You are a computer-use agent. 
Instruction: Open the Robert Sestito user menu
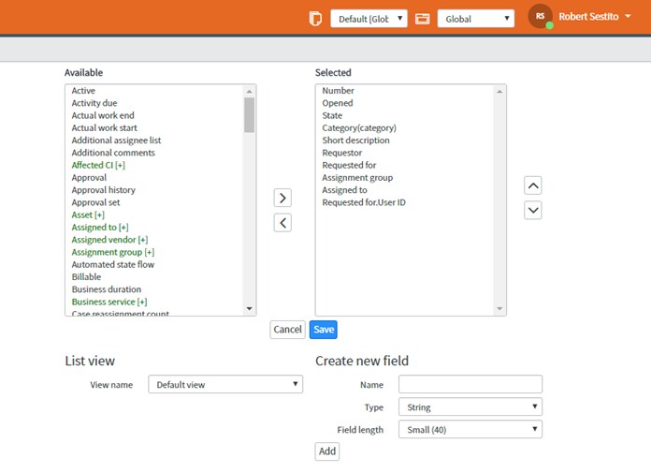(x=595, y=17)
